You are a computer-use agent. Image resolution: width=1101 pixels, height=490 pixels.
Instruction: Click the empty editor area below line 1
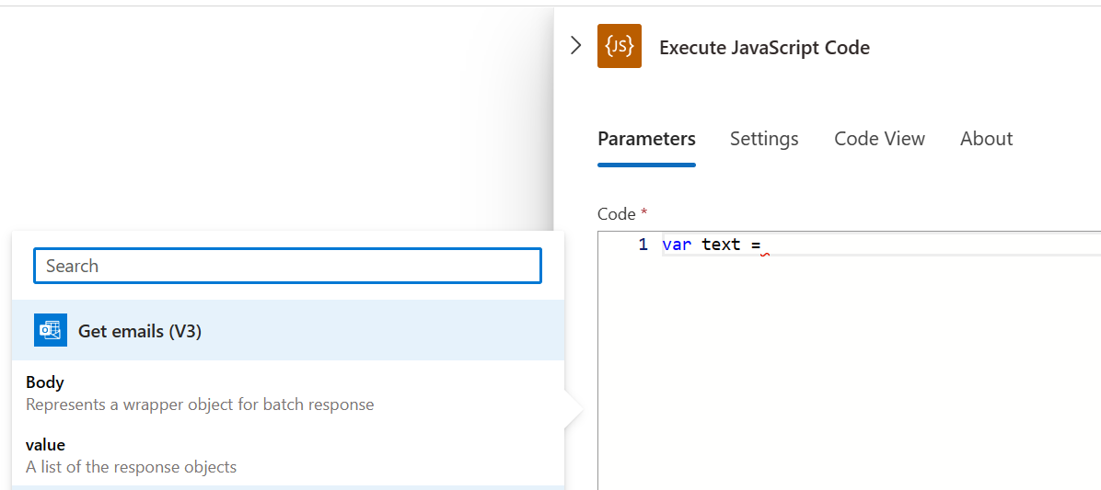click(x=847, y=368)
